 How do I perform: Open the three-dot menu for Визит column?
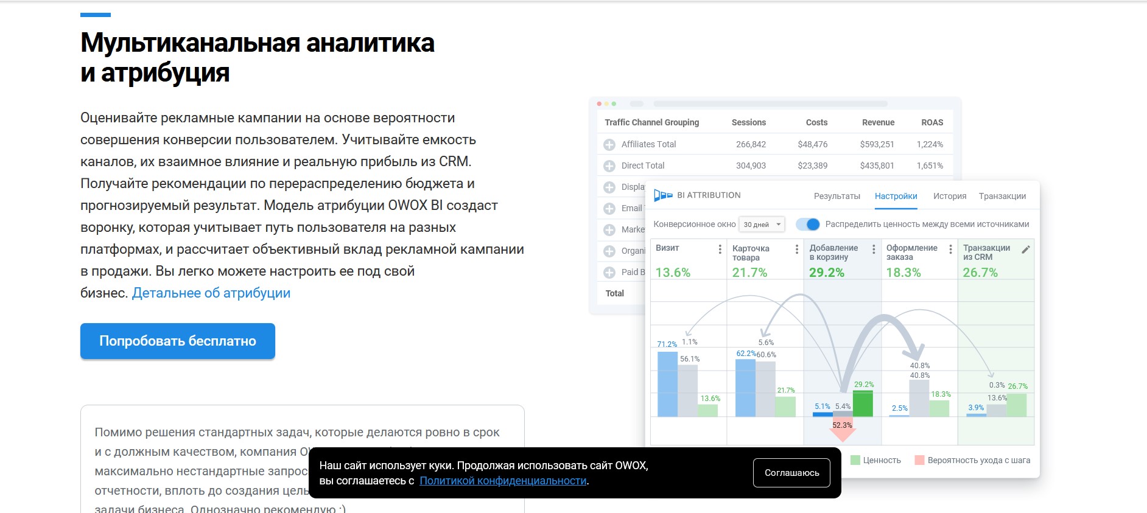click(720, 249)
